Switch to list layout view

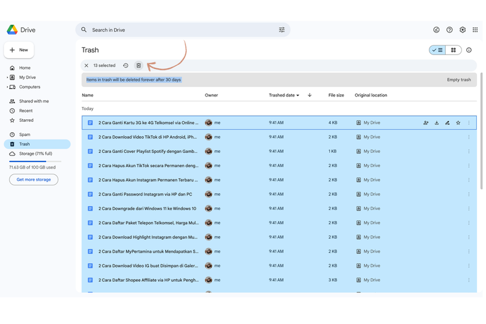coord(437,50)
